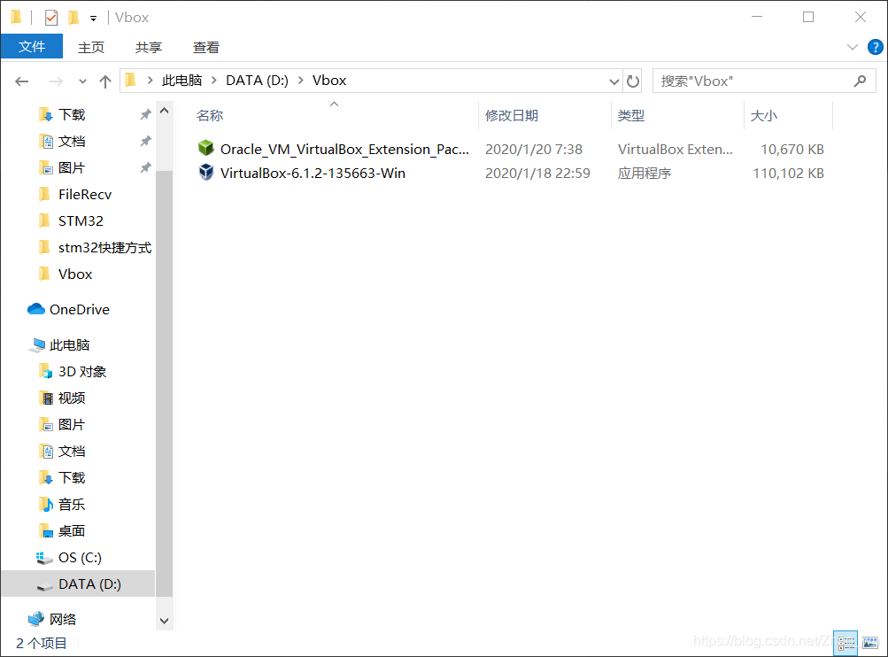The height and width of the screenshot is (657, 888).
Task: Click the date 2020/1/20 7:38
Action: [x=534, y=149]
